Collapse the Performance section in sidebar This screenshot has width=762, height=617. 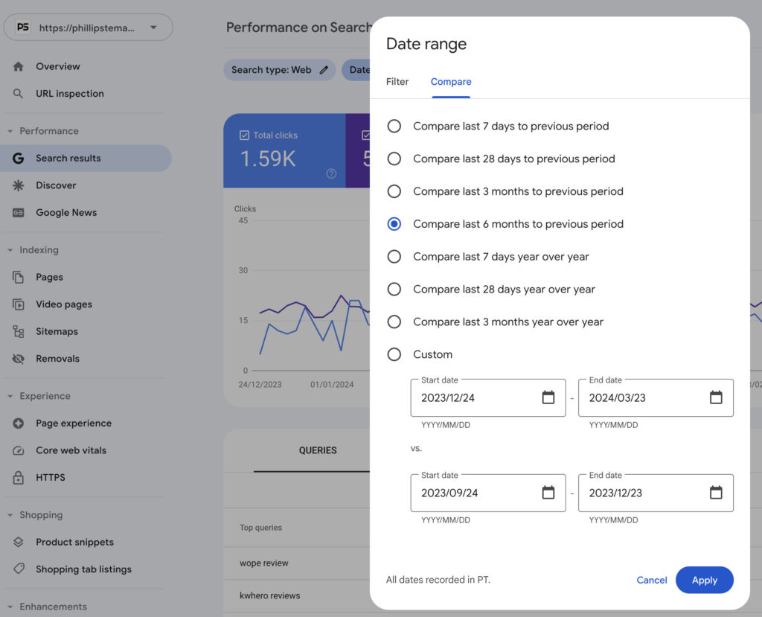pyautogui.click(x=10, y=131)
